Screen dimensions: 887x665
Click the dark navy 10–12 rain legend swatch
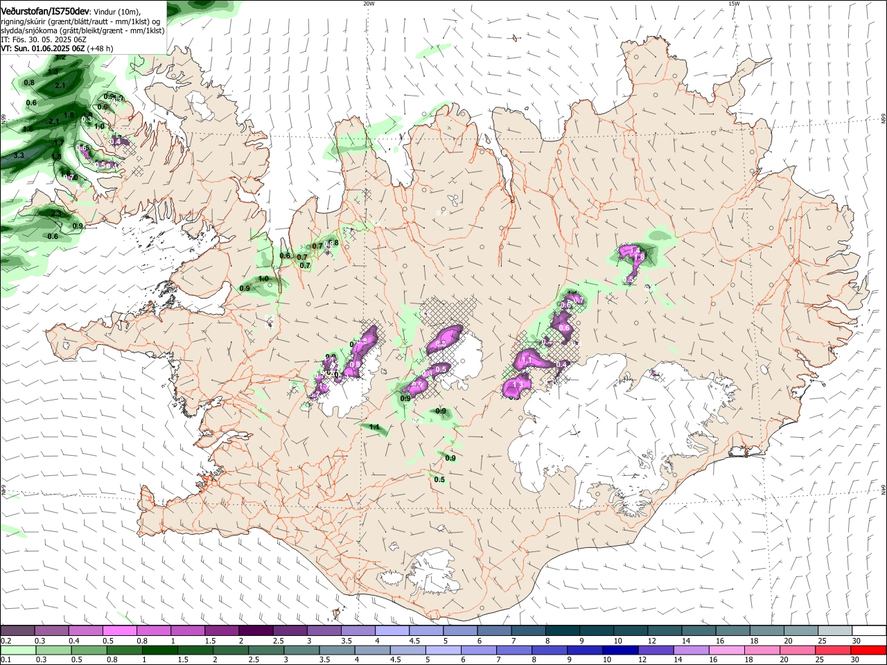click(x=619, y=650)
